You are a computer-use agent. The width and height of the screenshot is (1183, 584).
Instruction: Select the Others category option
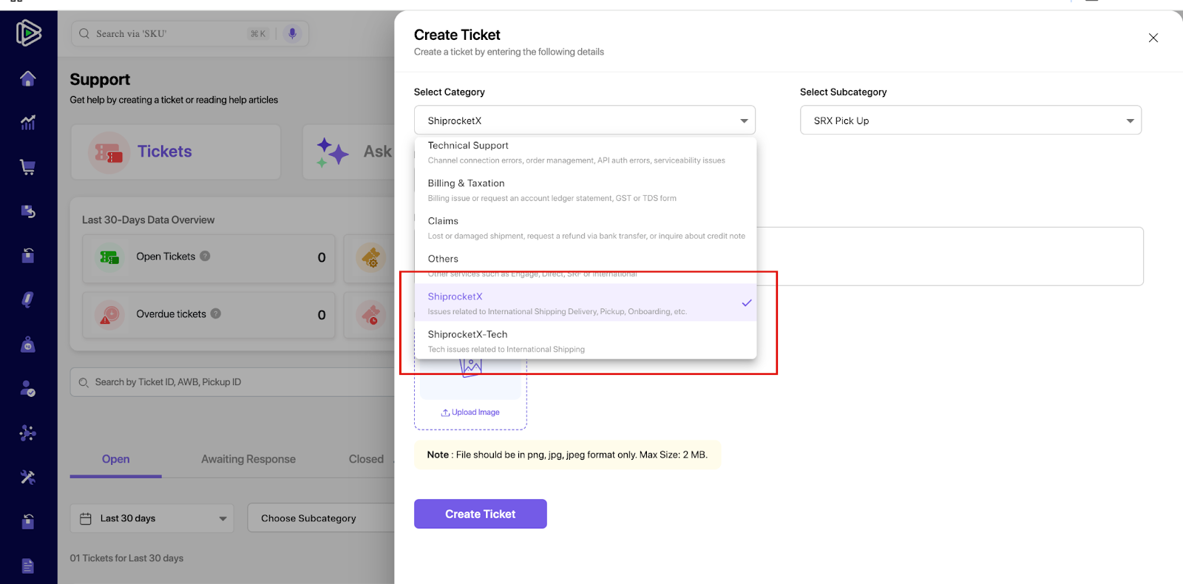point(586,265)
